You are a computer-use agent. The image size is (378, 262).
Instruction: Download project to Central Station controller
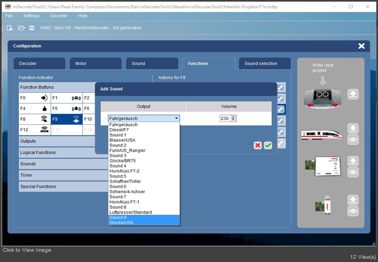[353, 94]
